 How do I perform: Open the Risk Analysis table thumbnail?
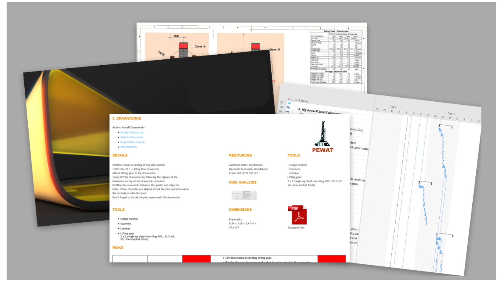[244, 195]
